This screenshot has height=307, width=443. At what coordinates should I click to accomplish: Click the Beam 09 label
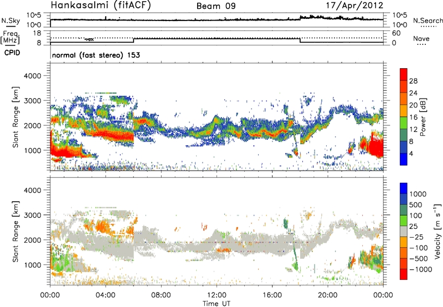pyautogui.click(x=216, y=6)
